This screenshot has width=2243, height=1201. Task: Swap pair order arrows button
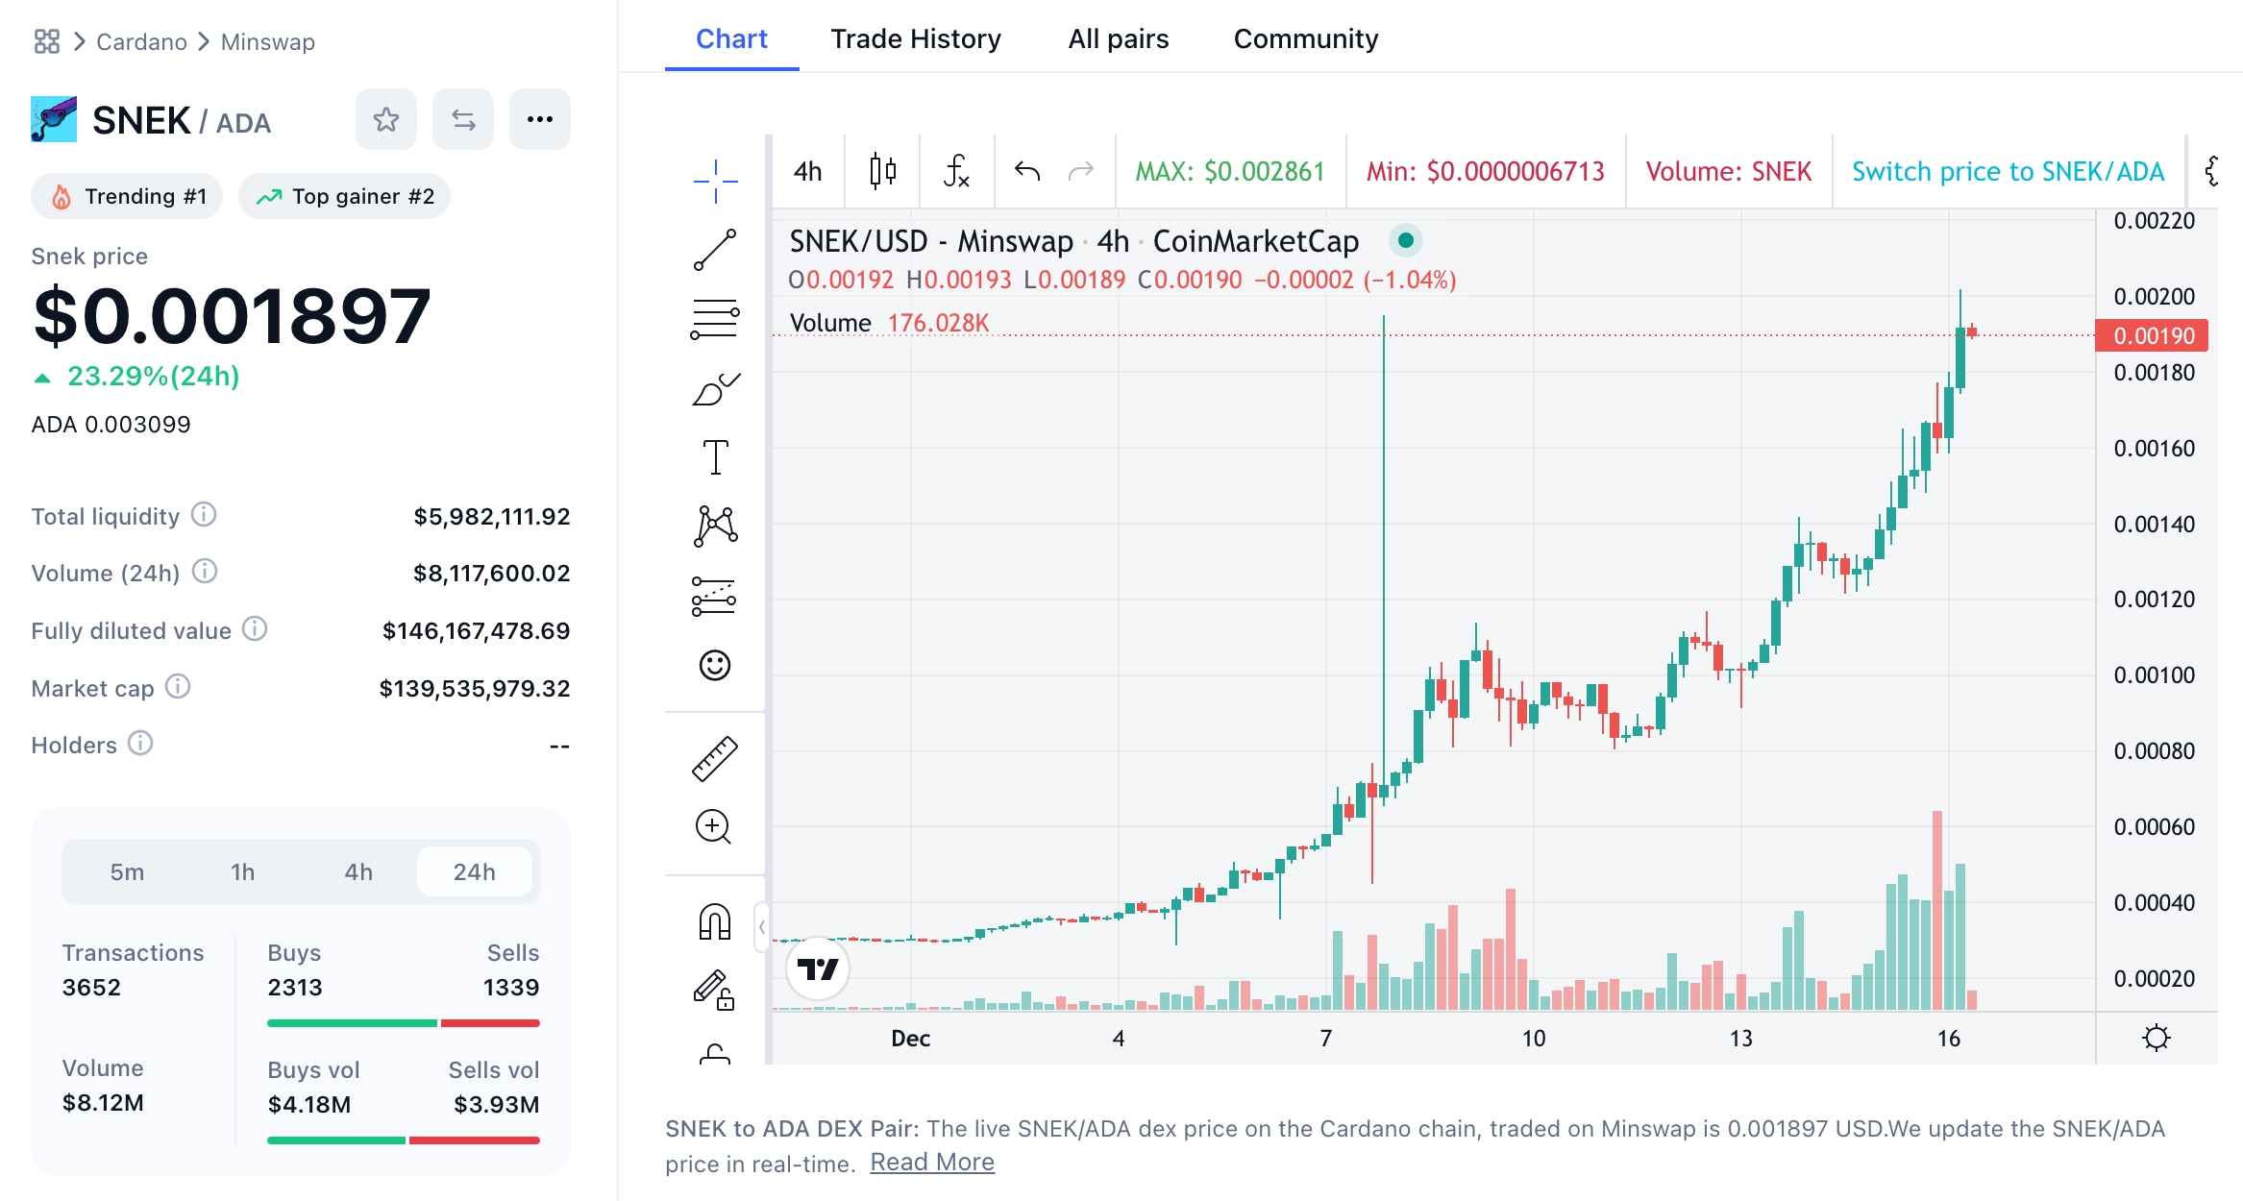[463, 119]
